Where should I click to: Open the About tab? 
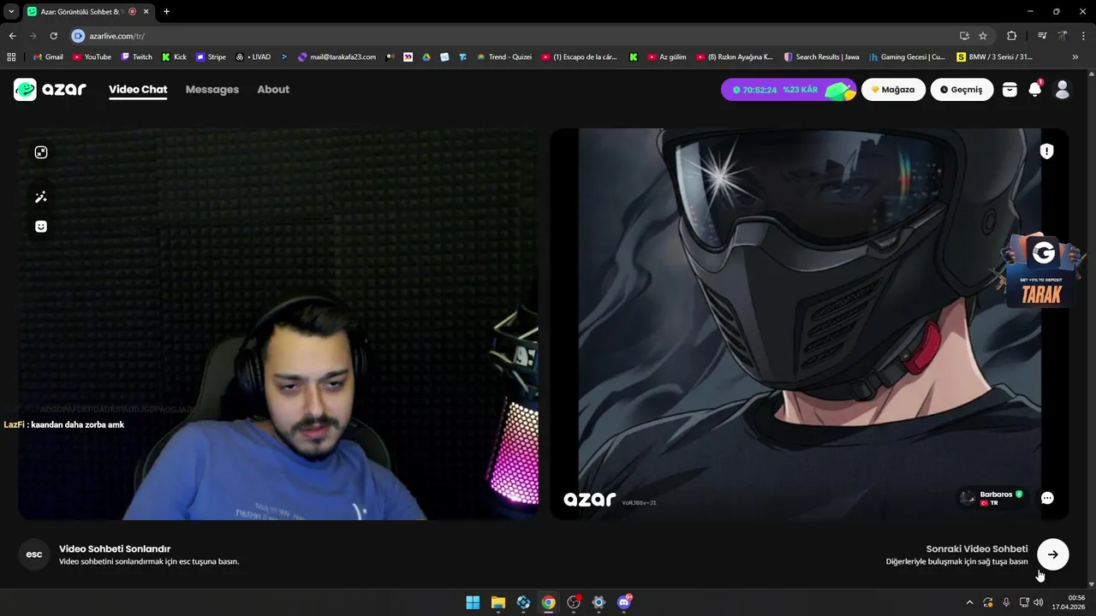point(273,89)
